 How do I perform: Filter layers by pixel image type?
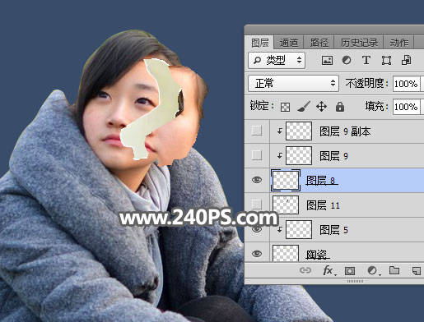pyautogui.click(x=327, y=60)
